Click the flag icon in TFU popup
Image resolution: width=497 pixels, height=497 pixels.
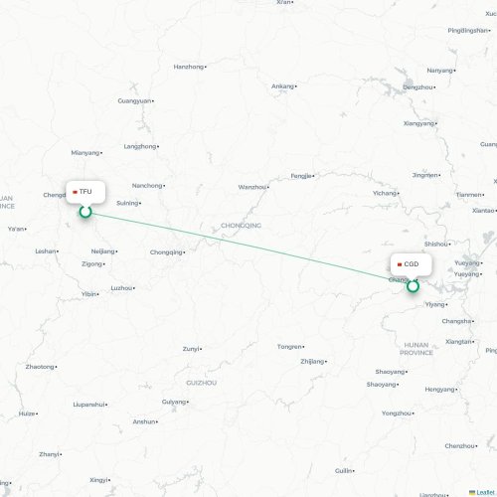75,192
